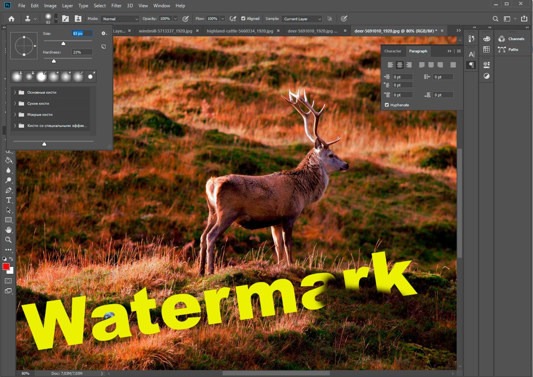Swap foreground and background colors

coord(11,259)
